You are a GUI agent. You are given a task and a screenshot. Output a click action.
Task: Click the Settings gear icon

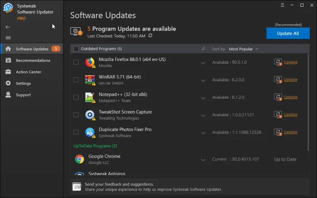(x=8, y=83)
